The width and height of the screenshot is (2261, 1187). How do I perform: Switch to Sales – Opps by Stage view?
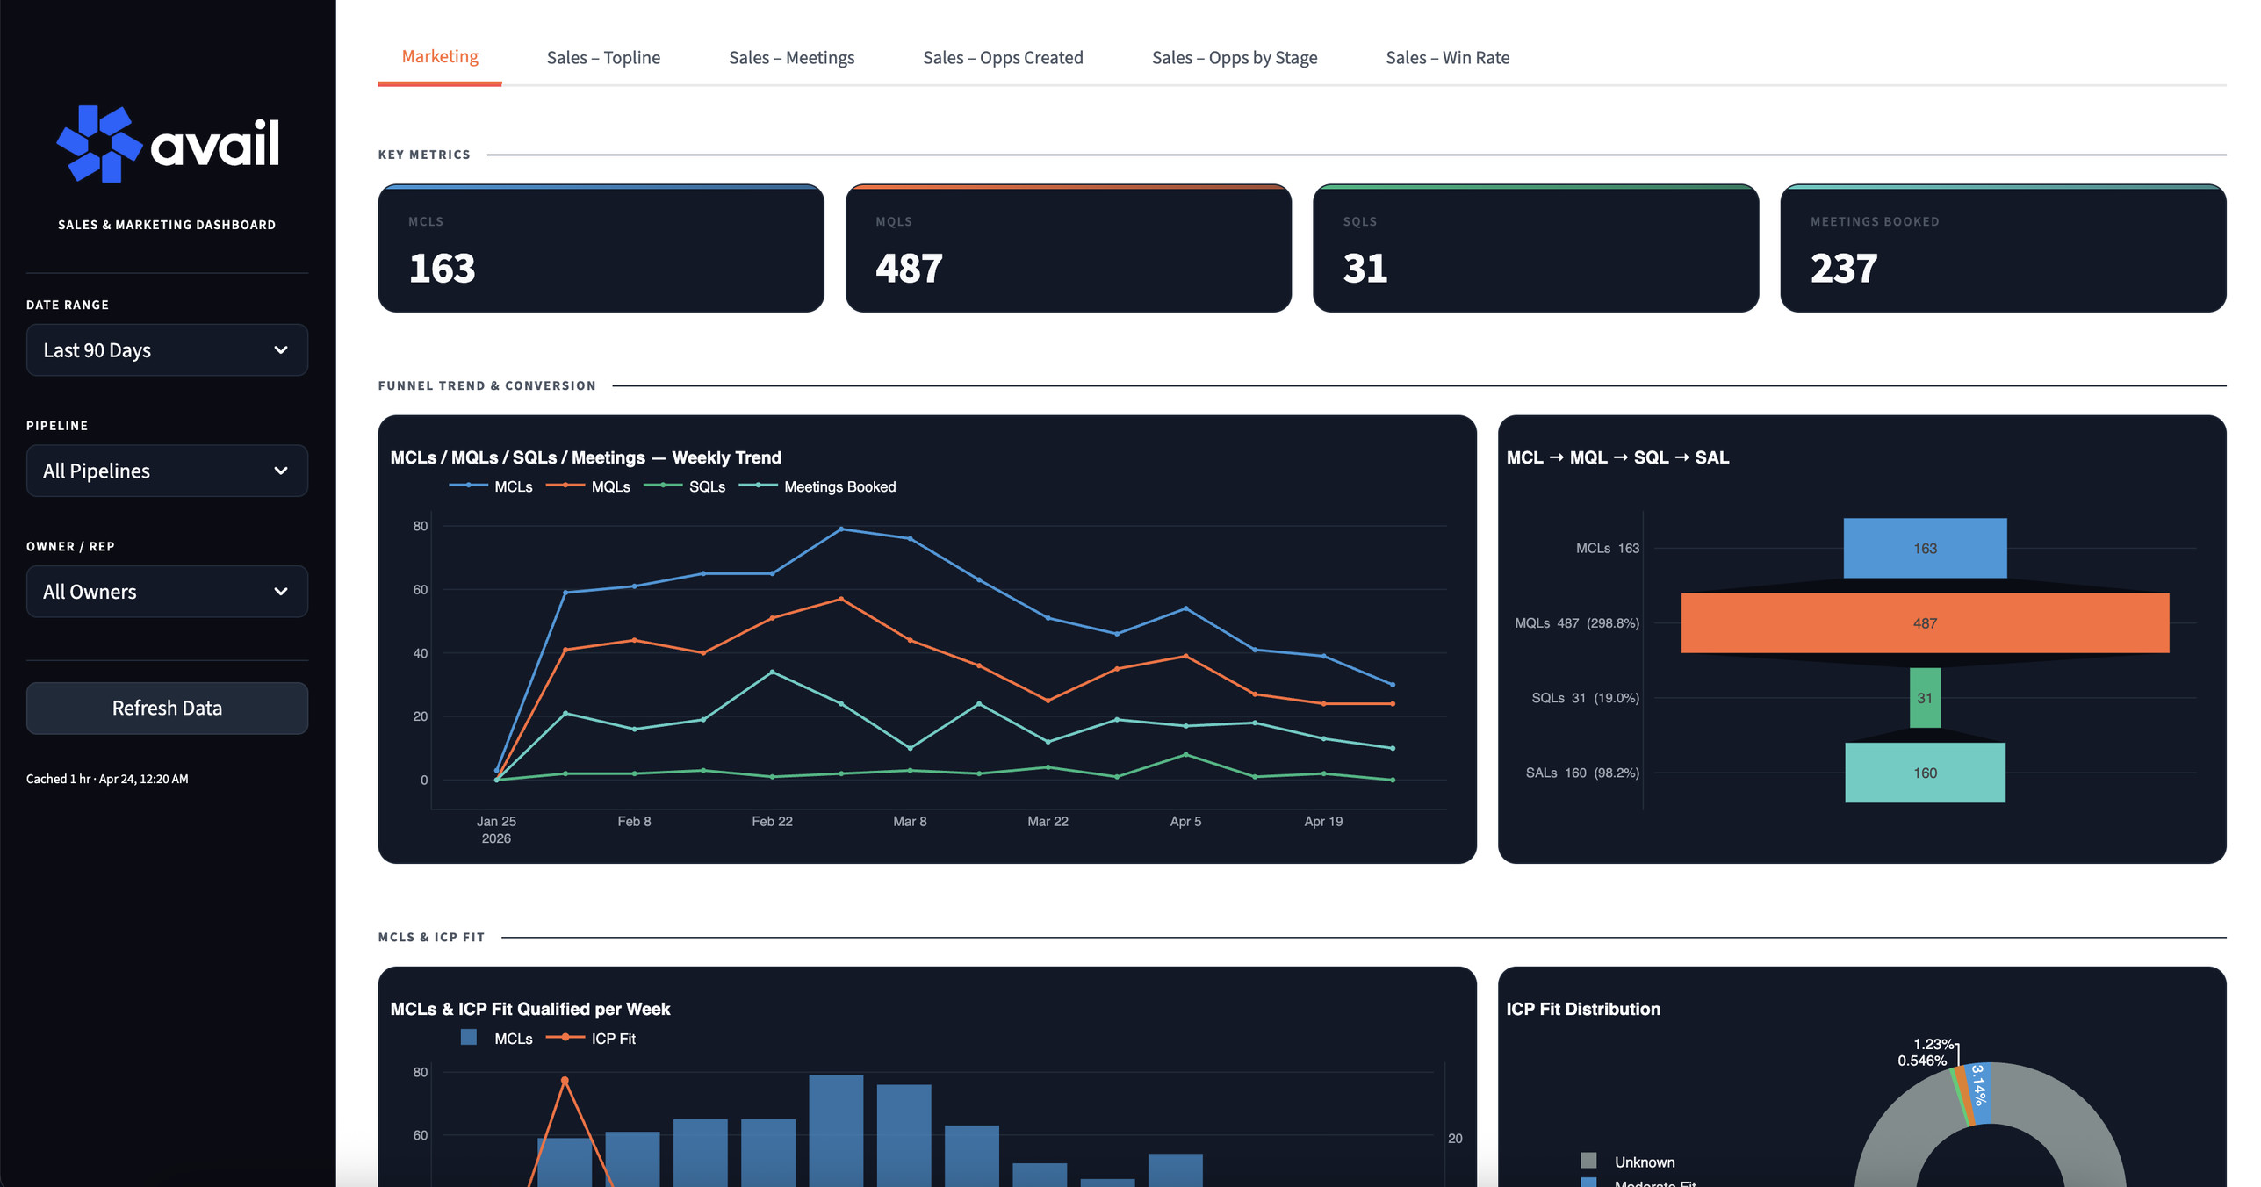click(x=1235, y=57)
